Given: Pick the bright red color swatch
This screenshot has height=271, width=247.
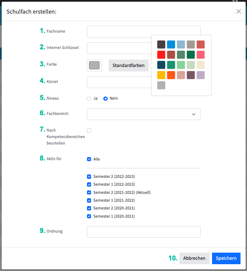Looking at the screenshot, I should click(x=161, y=55).
